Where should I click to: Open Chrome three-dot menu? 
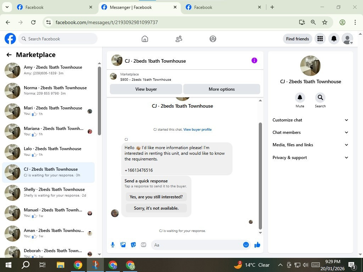(x=355, y=22)
